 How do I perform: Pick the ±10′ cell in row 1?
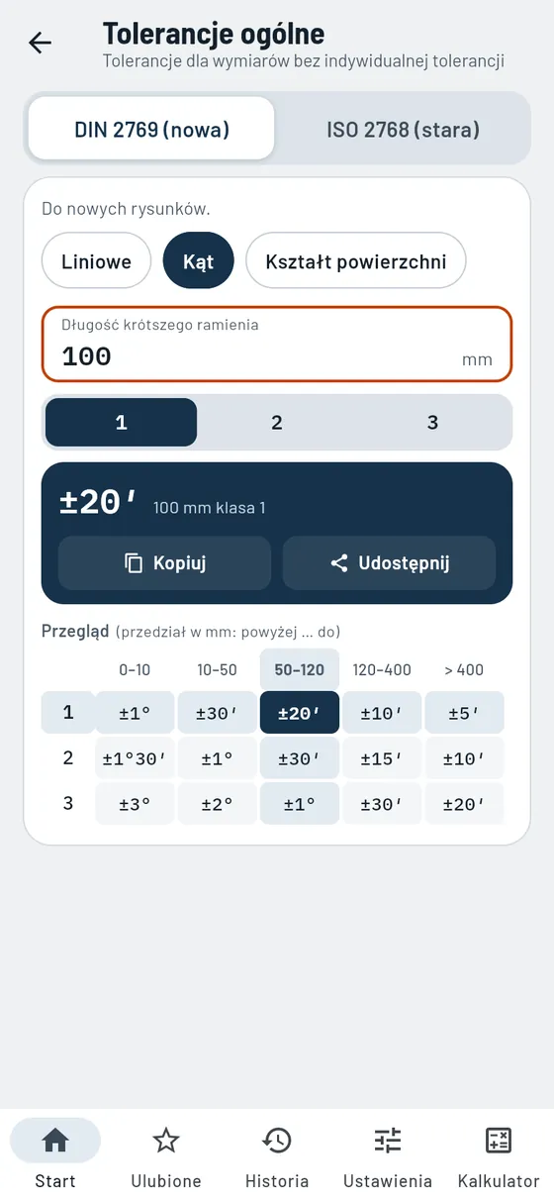pos(382,713)
